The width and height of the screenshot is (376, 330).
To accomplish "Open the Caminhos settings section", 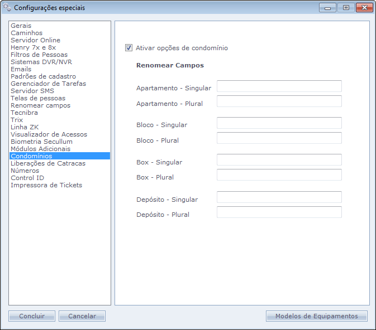I will [26, 33].
